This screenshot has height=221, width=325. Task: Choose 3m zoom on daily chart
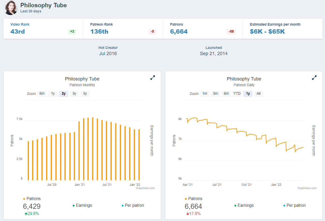point(215,94)
